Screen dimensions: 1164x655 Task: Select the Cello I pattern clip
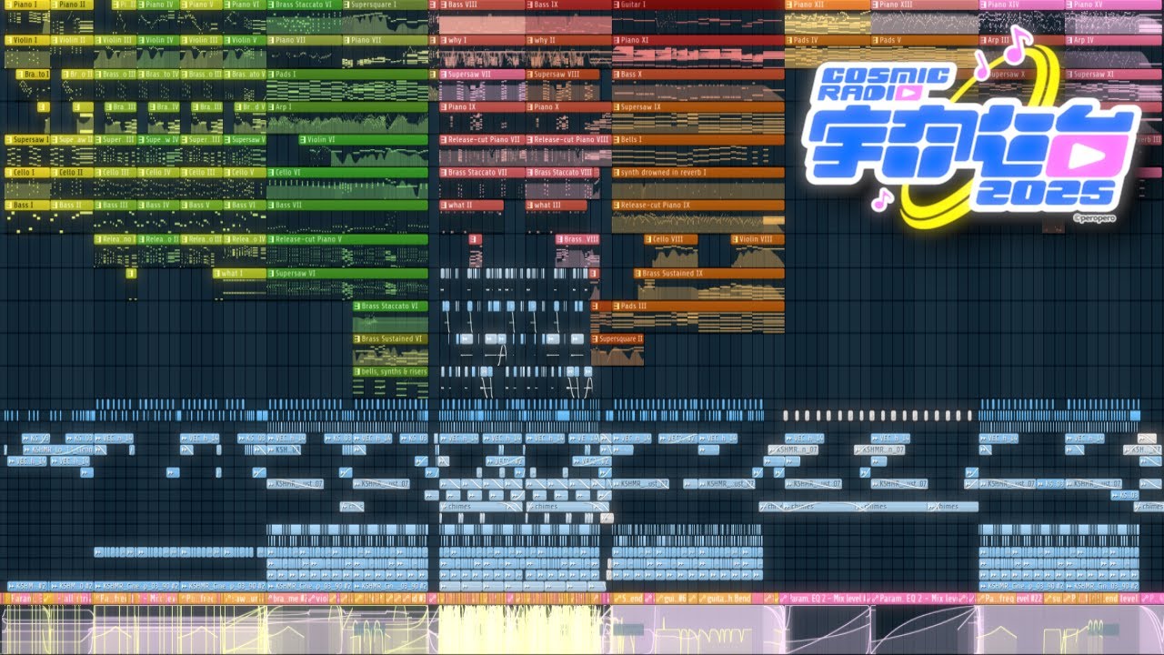pos(26,173)
